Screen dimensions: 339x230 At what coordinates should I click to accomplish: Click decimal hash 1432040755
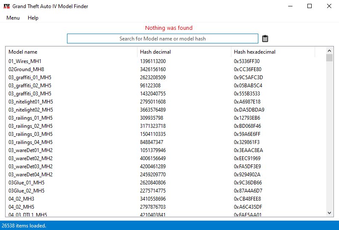coord(153,94)
